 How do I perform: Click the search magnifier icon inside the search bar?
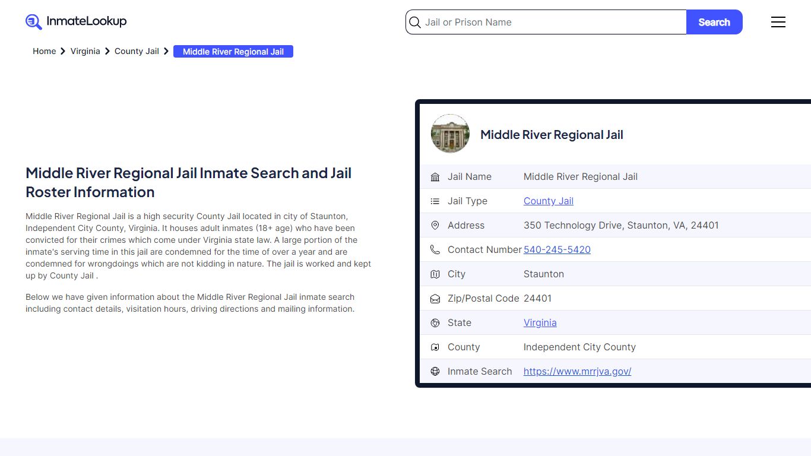[x=415, y=22]
